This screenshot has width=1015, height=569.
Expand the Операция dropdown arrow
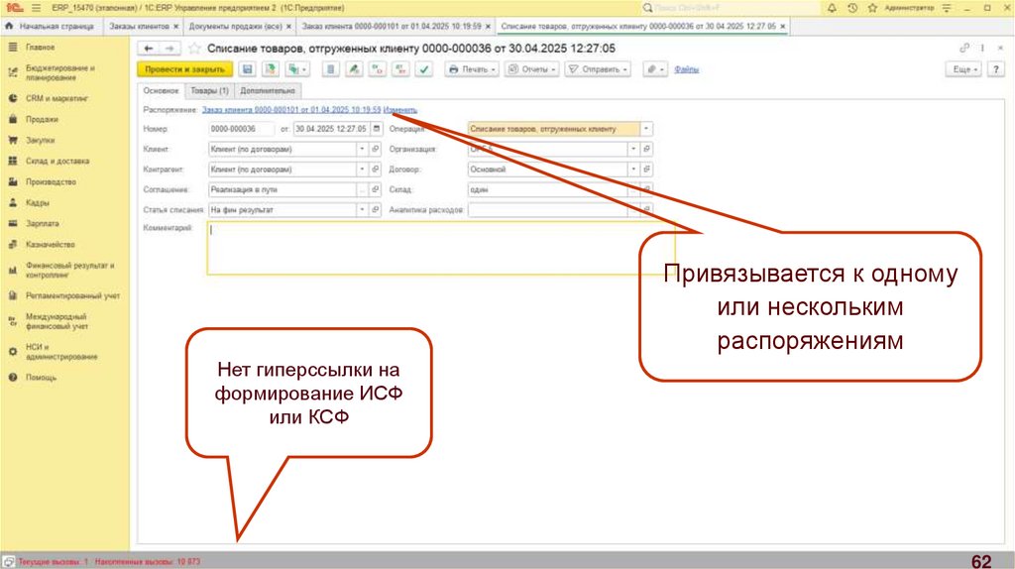tap(646, 129)
